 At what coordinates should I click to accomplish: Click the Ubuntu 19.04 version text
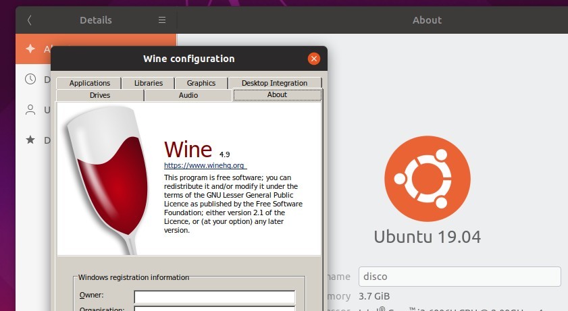tap(428, 237)
